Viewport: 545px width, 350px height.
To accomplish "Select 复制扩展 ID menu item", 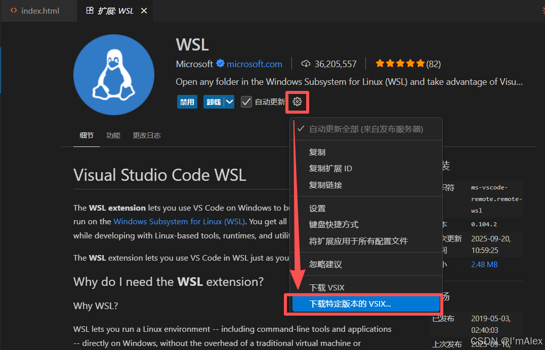I will (366, 168).
